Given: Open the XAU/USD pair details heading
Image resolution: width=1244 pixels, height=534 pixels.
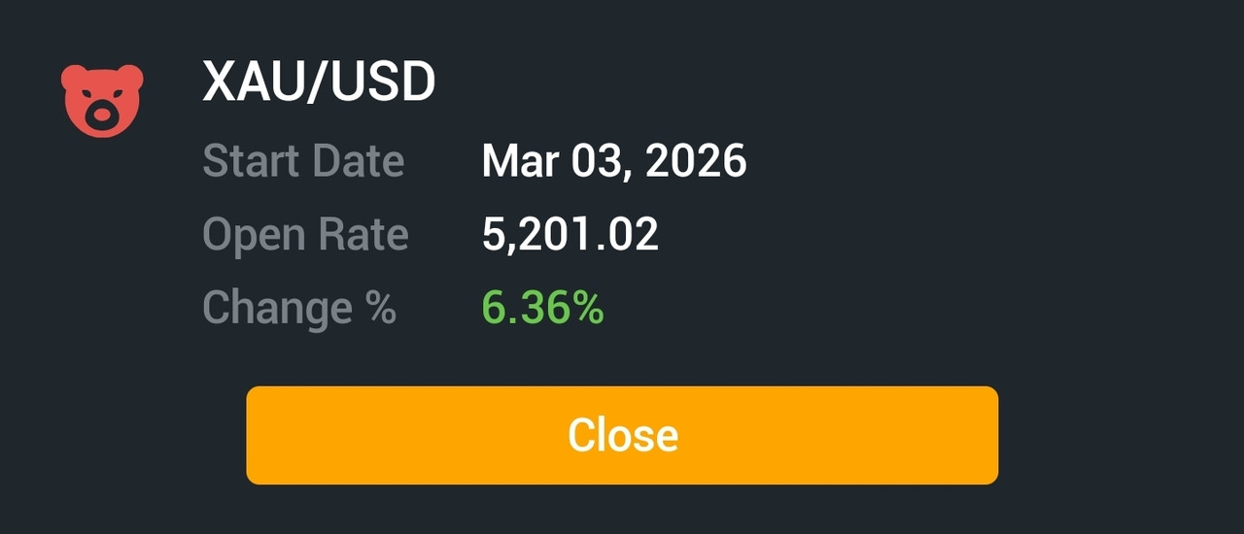Looking at the screenshot, I should tap(319, 83).
